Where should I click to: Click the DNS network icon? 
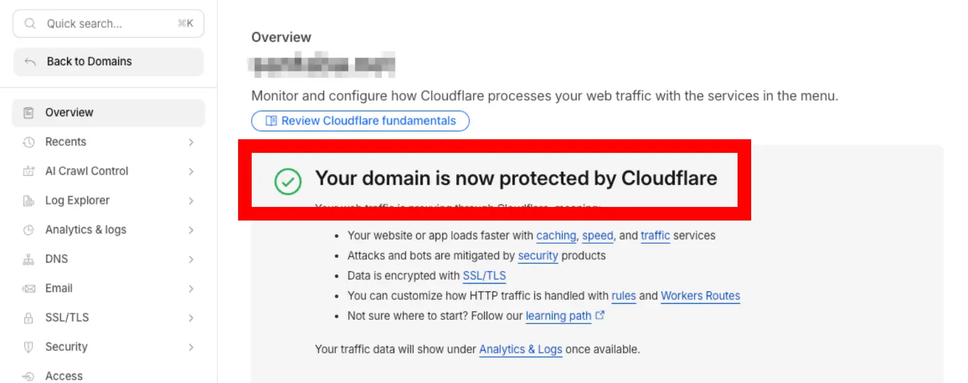28,259
